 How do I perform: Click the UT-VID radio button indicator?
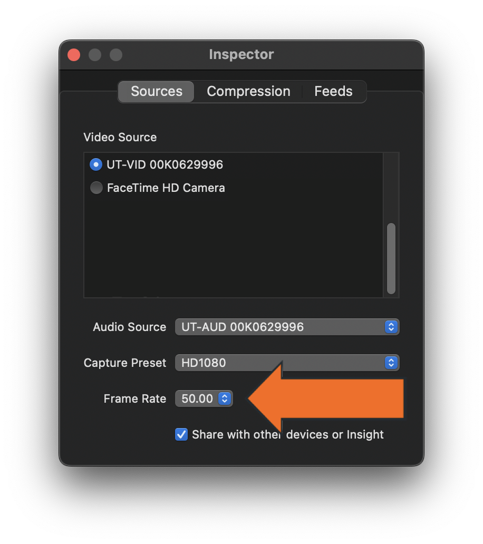[96, 164]
